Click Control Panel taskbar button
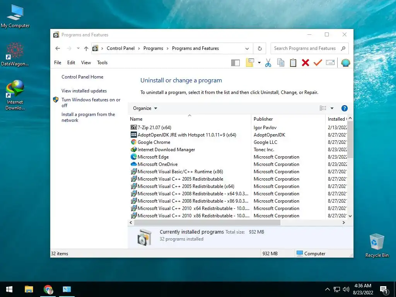Image resolution: width=396 pixels, height=297 pixels. [67, 289]
